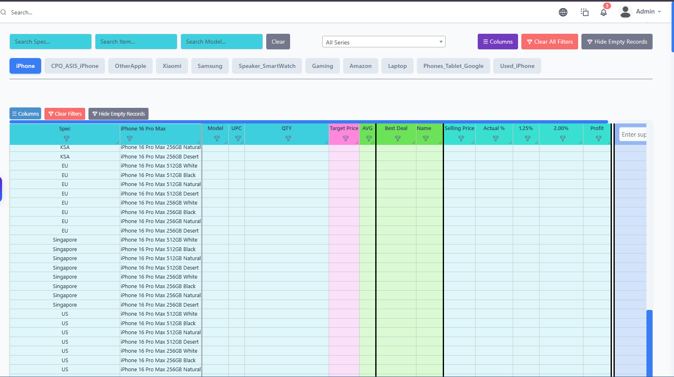Select the Speaker_SmartWatch tab

click(x=267, y=66)
